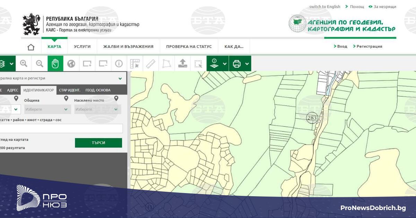
Task: Open the feature info (i) tool
Action: click(119, 64)
